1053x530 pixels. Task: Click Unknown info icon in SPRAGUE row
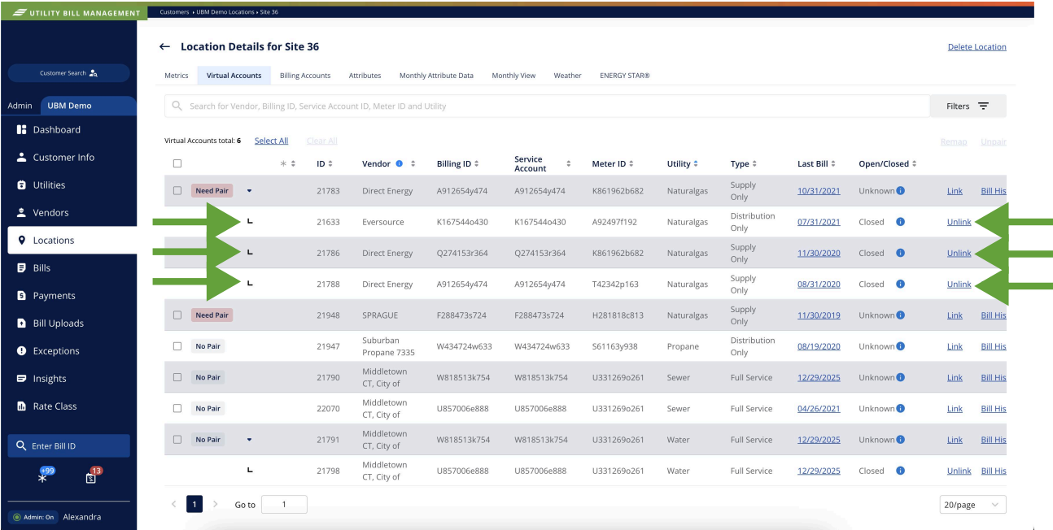coord(900,315)
